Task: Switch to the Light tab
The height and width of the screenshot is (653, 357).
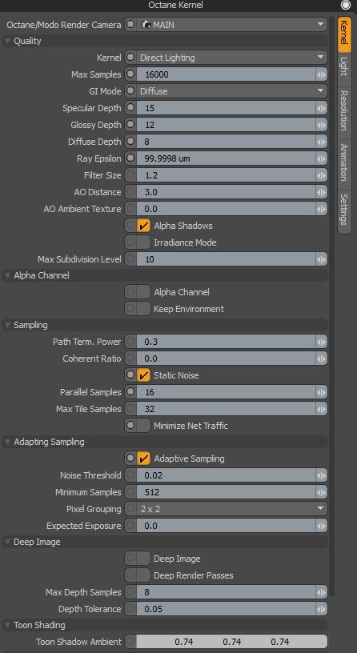Action: pos(344,66)
